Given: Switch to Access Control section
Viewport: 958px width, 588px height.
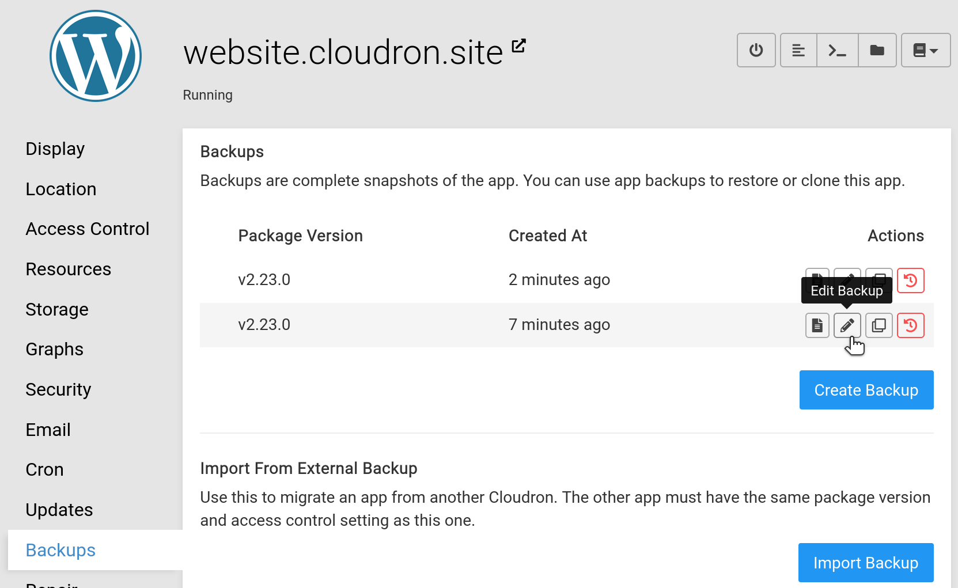Looking at the screenshot, I should click(88, 229).
